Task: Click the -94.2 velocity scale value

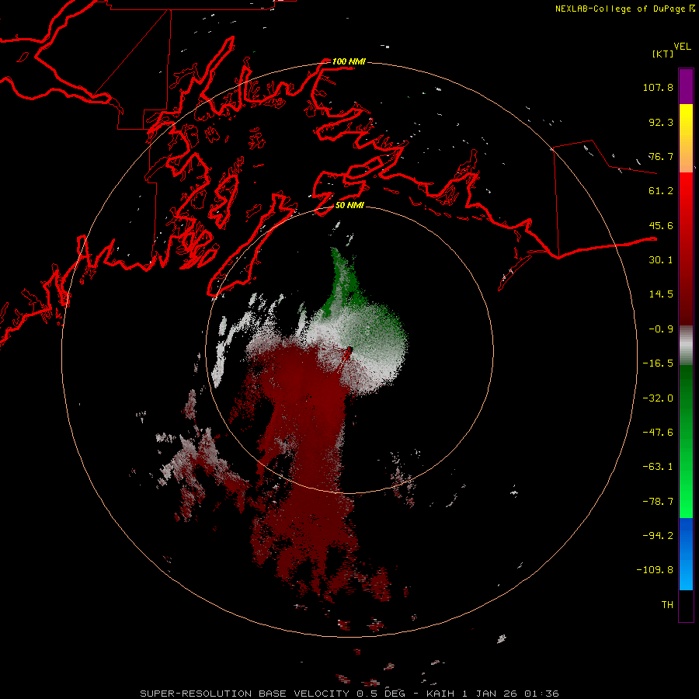Action: coord(658,536)
